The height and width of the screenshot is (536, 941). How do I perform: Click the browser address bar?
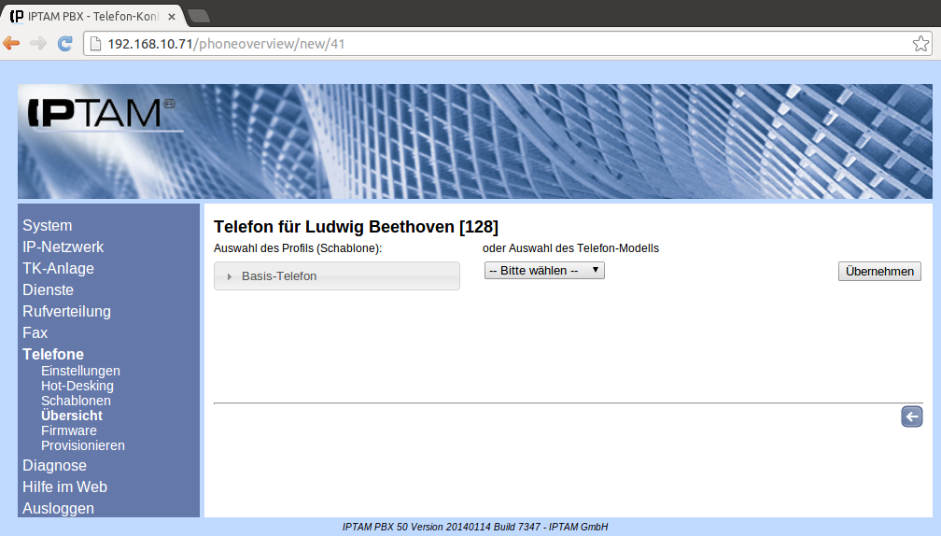click(504, 44)
